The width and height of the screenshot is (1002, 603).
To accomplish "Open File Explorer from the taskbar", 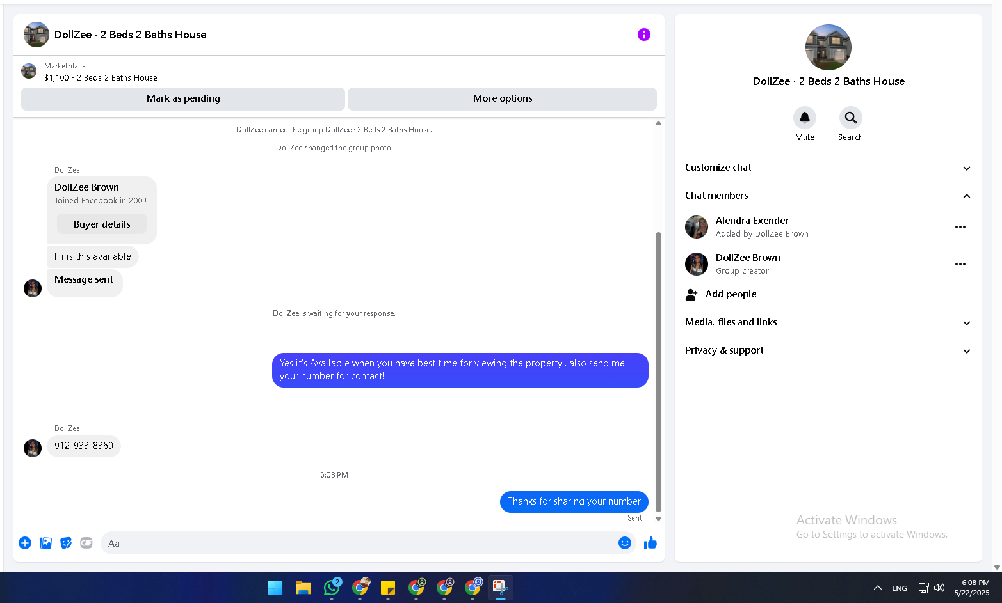I will [x=303, y=588].
